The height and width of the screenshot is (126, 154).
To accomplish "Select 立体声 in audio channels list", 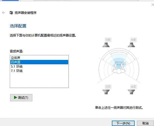I will click(x=39, y=58).
